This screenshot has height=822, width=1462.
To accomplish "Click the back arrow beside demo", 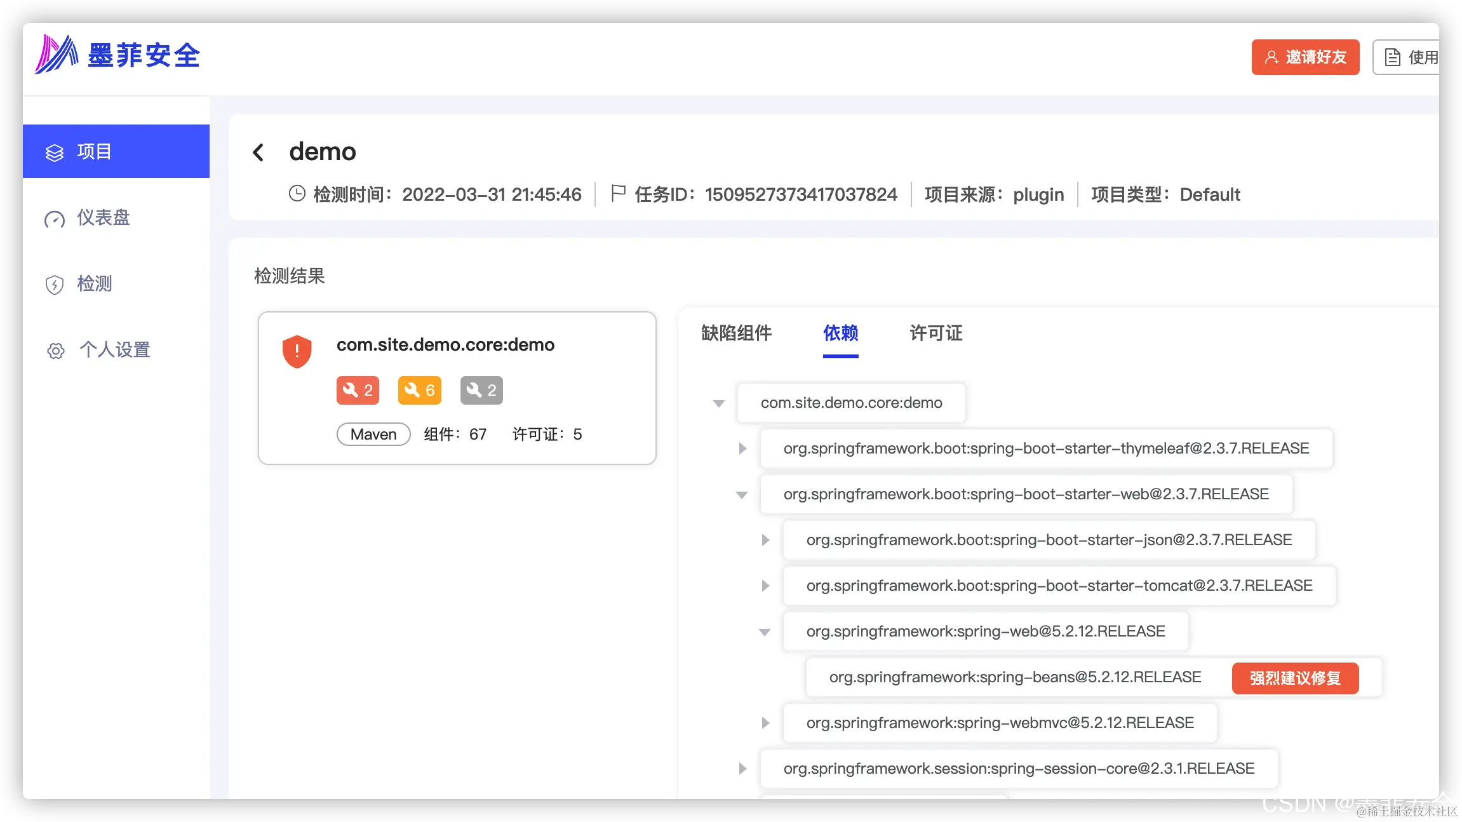I will tap(258, 152).
